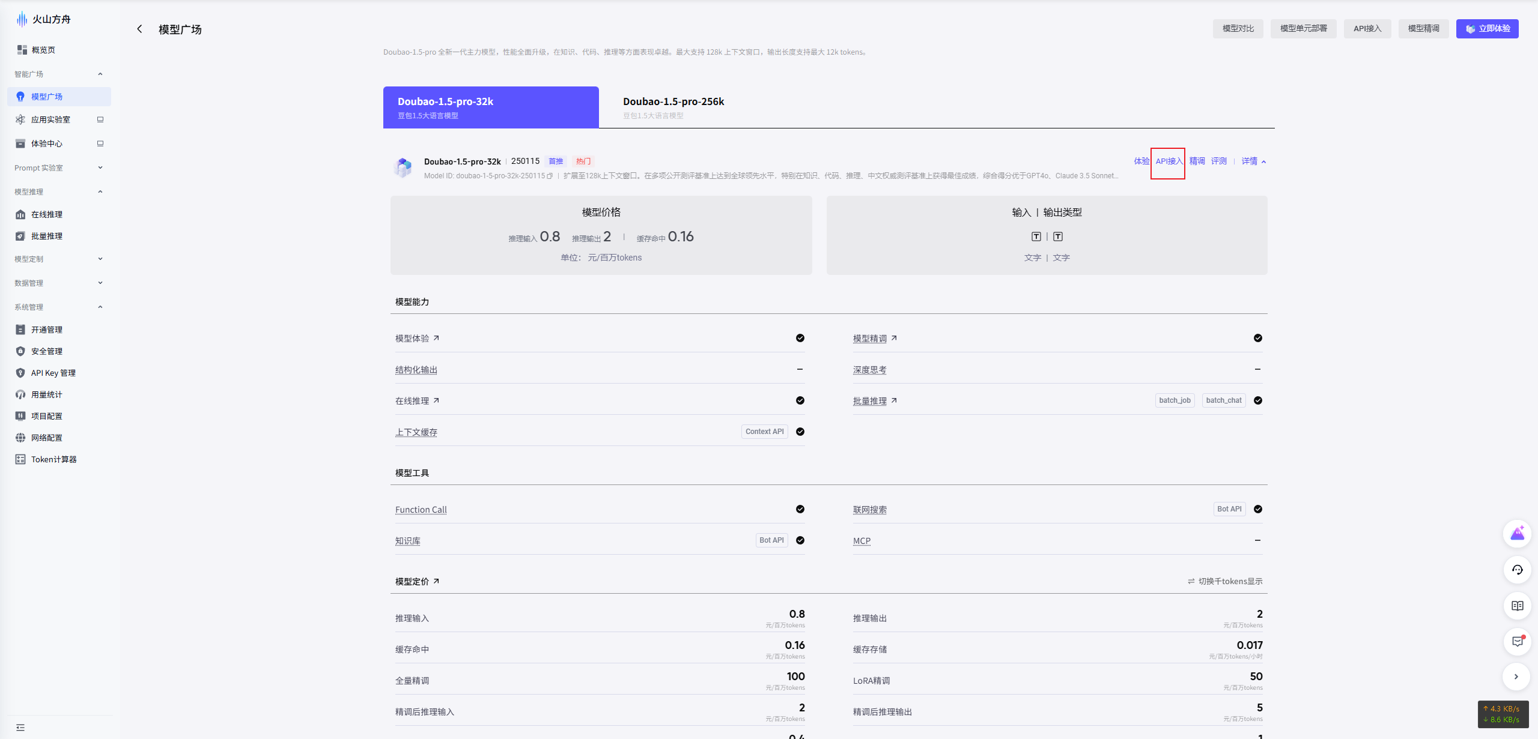Viewport: 1538px width, 739px height.
Task: Click the back arrow beside 模型广场
Action: (x=139, y=29)
